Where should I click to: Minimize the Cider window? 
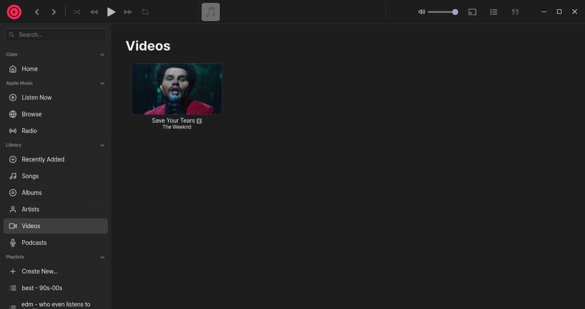[544, 12]
